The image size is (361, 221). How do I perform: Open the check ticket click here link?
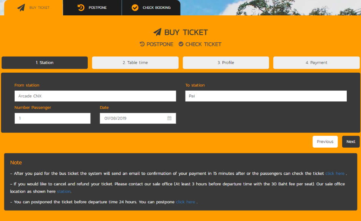coord(335,174)
